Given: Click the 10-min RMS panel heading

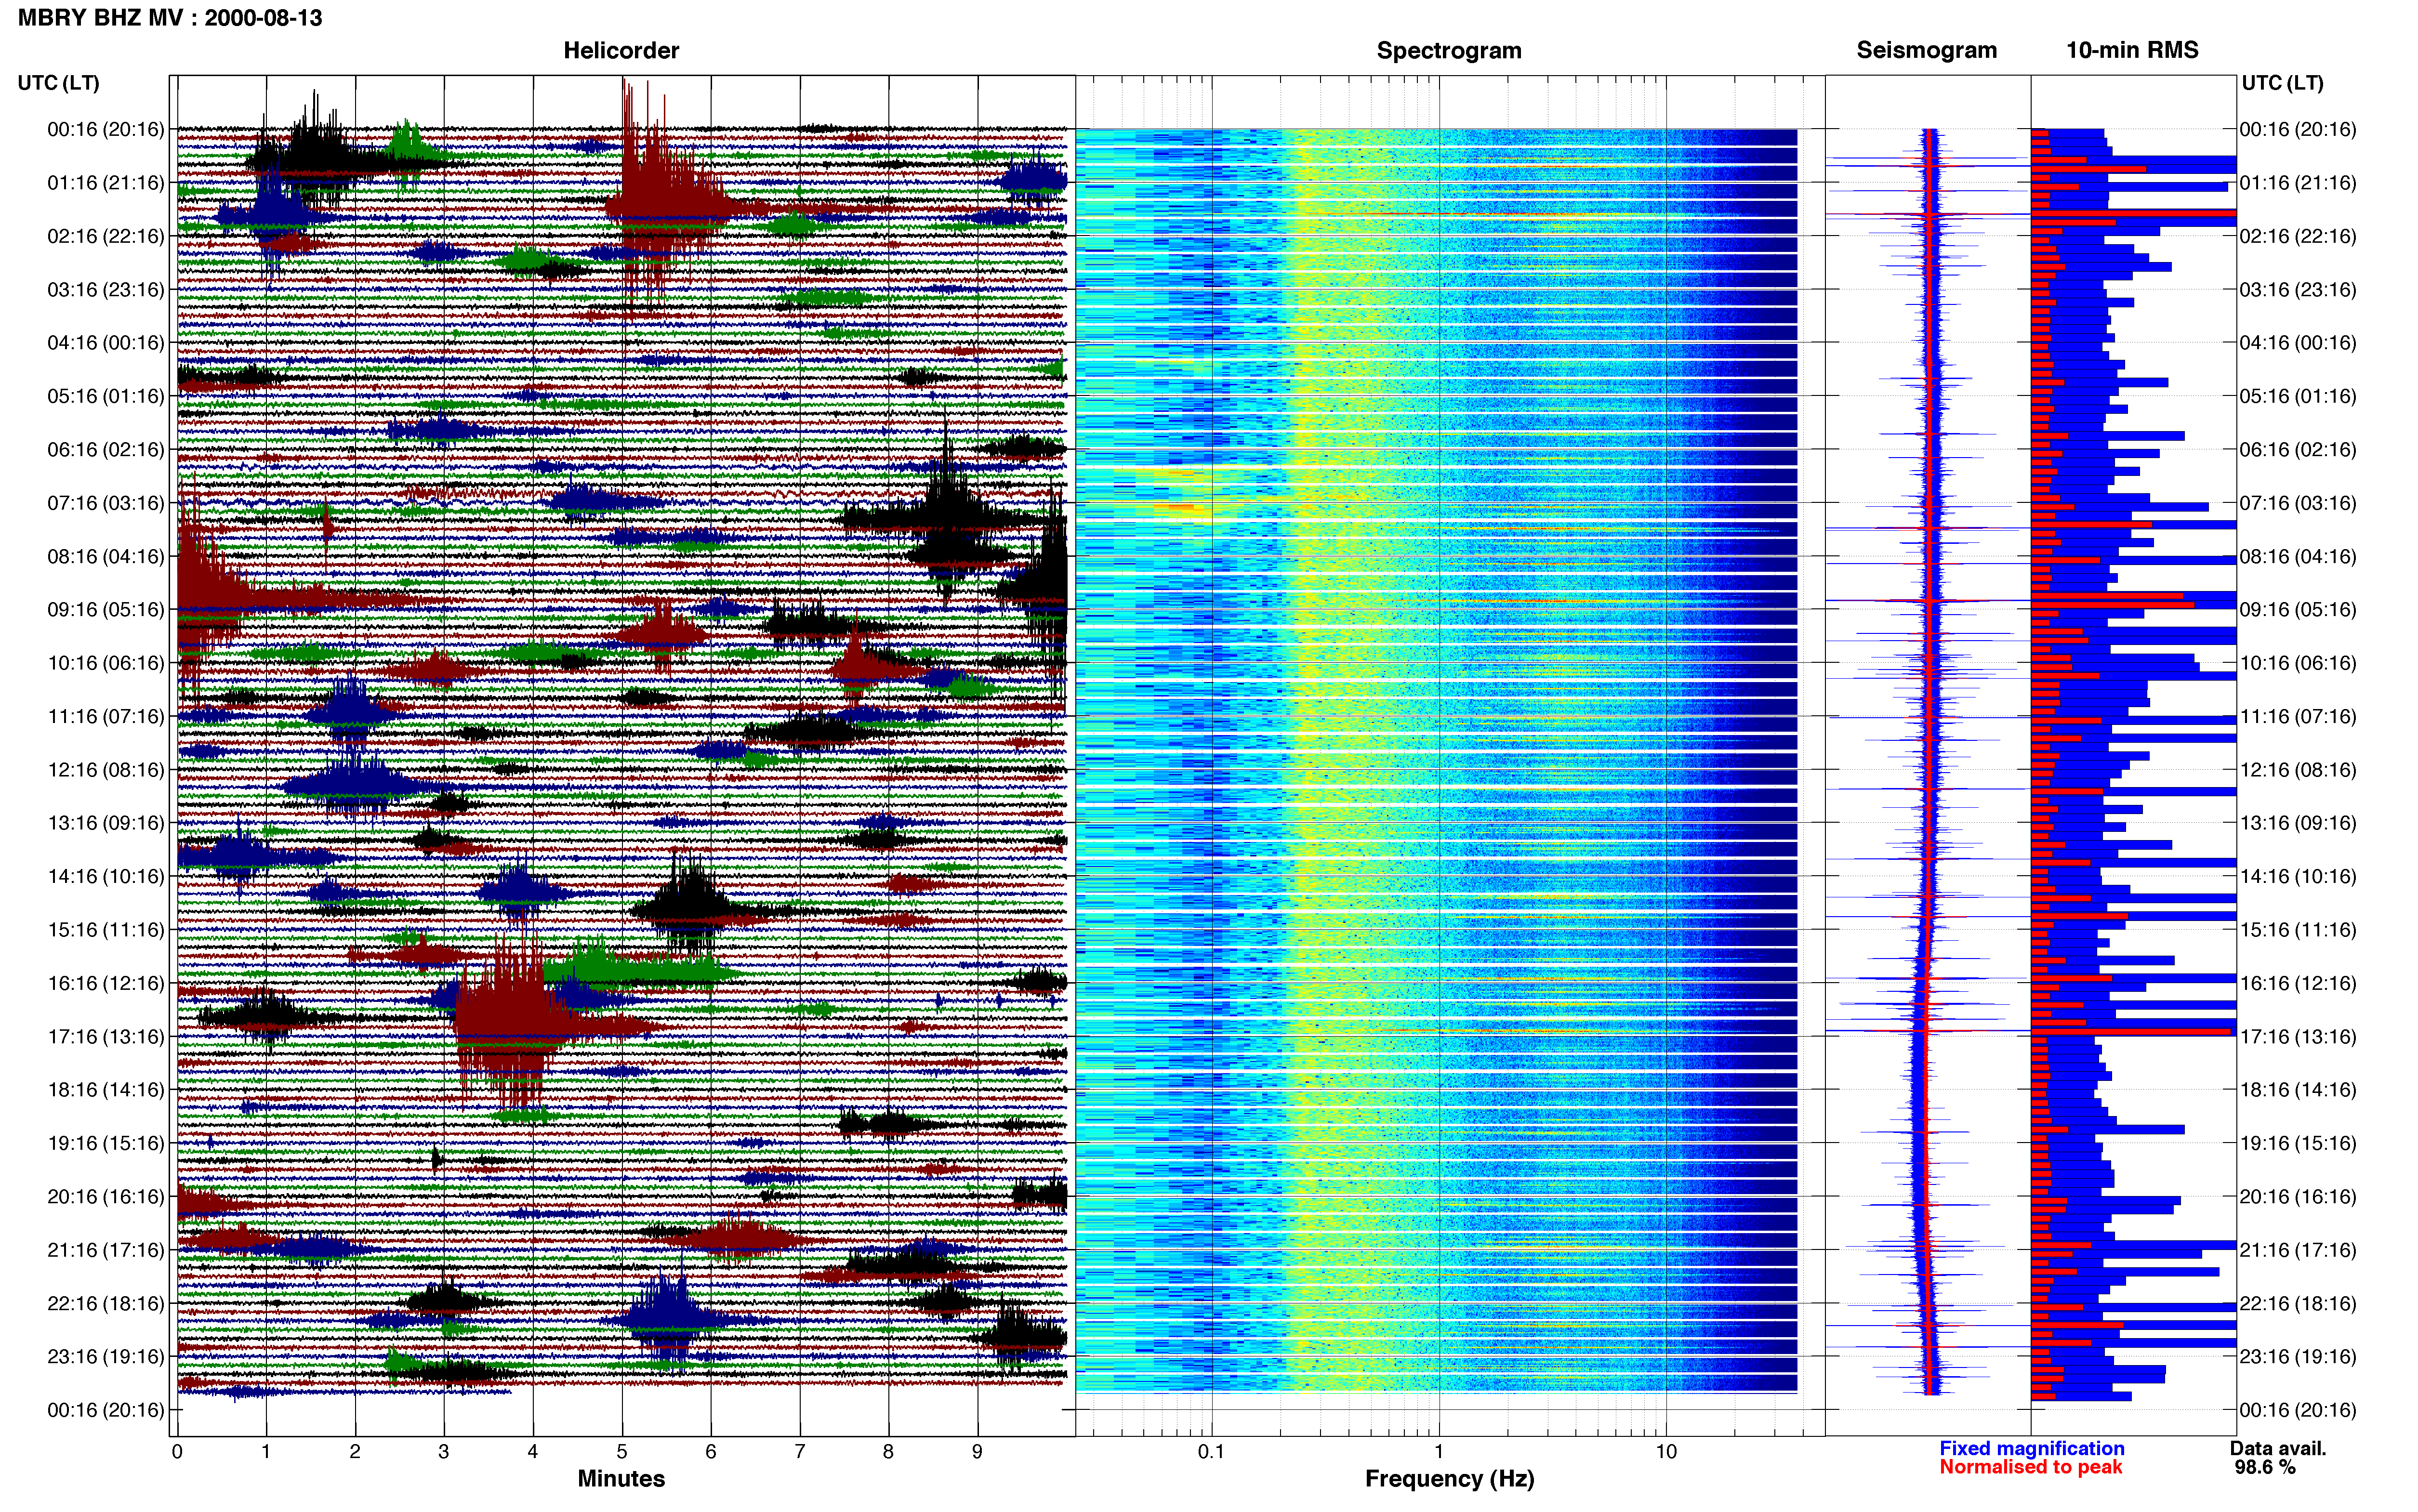Looking at the screenshot, I should pos(2132,50).
